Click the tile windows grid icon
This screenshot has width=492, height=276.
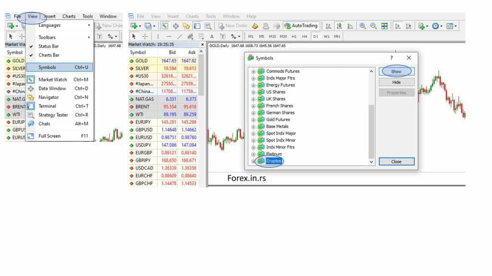pyautogui.click(x=384, y=26)
